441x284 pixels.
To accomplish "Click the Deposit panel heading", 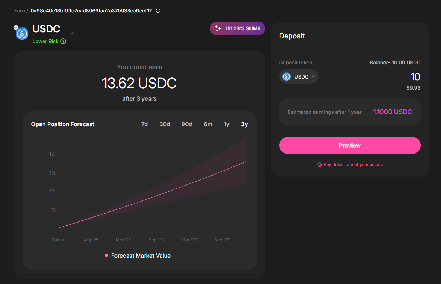I will click(292, 36).
